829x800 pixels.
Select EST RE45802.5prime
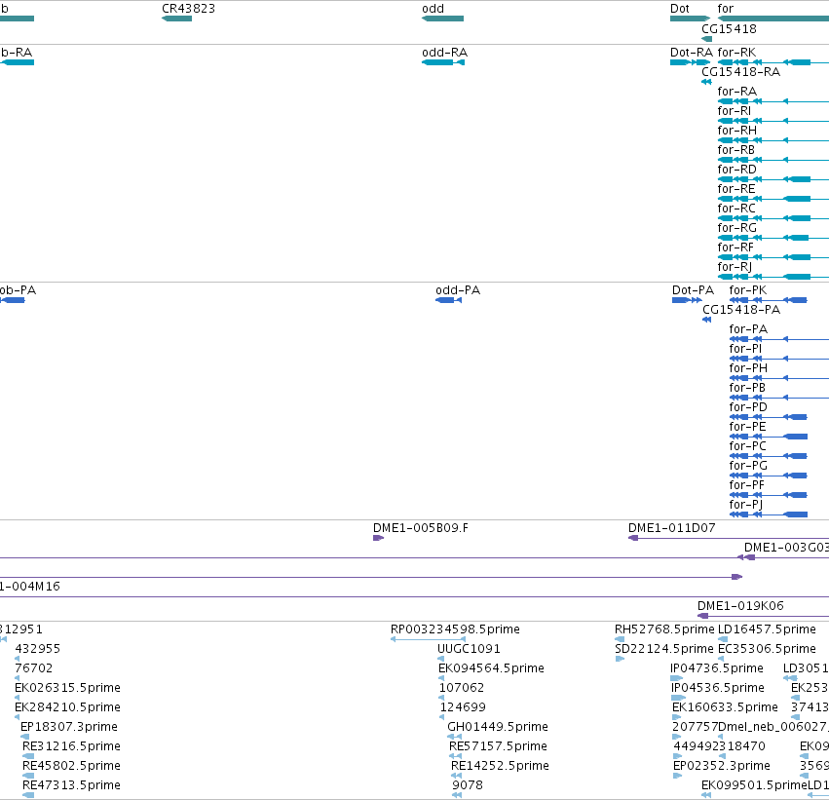tap(28, 777)
